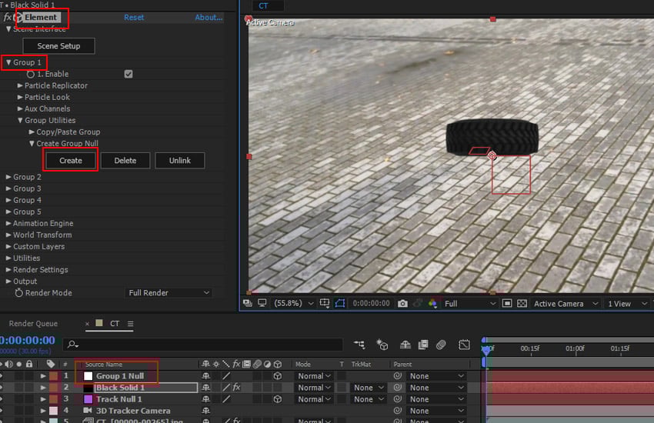This screenshot has width=654, height=423.
Task: Click the Scene Setup button
Action: [x=58, y=46]
